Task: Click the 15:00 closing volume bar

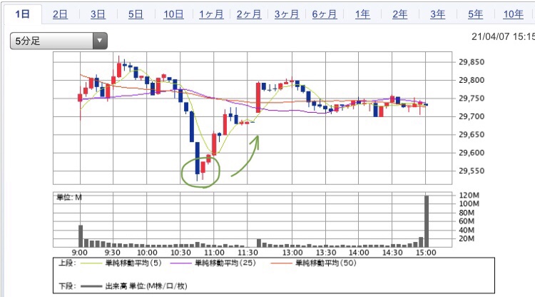Action: coord(427,221)
